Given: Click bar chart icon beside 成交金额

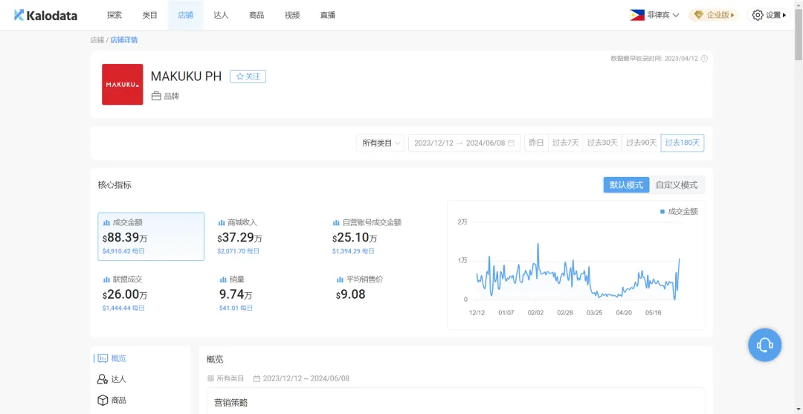Looking at the screenshot, I should 107,222.
